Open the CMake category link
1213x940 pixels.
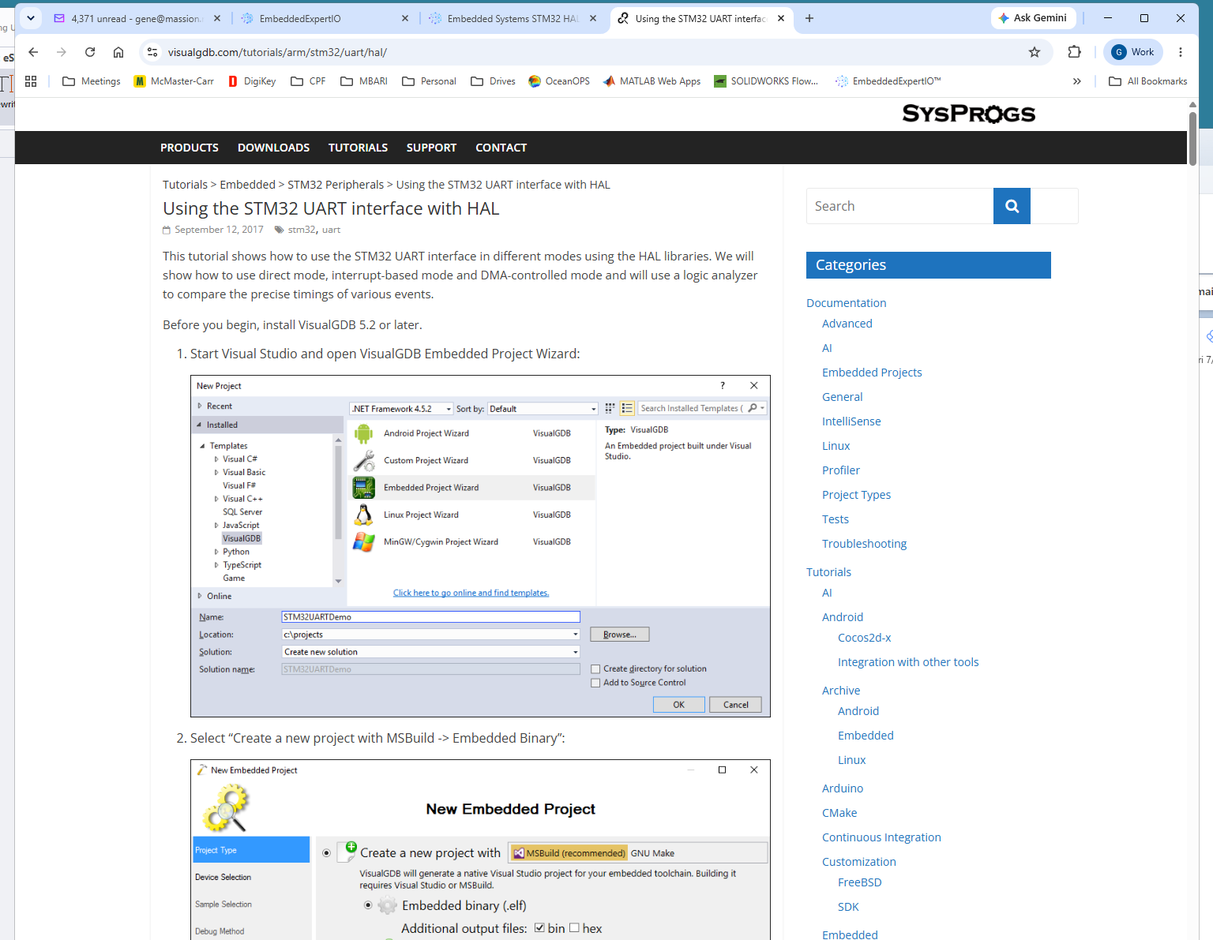pos(839,813)
